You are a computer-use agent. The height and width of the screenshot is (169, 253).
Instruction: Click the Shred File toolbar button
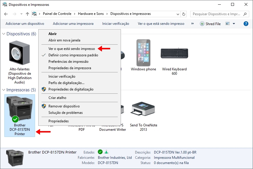click(x=210, y=24)
